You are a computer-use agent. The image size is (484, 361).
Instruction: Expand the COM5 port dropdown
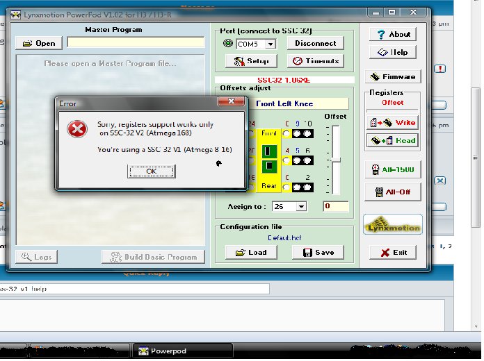[x=271, y=44]
